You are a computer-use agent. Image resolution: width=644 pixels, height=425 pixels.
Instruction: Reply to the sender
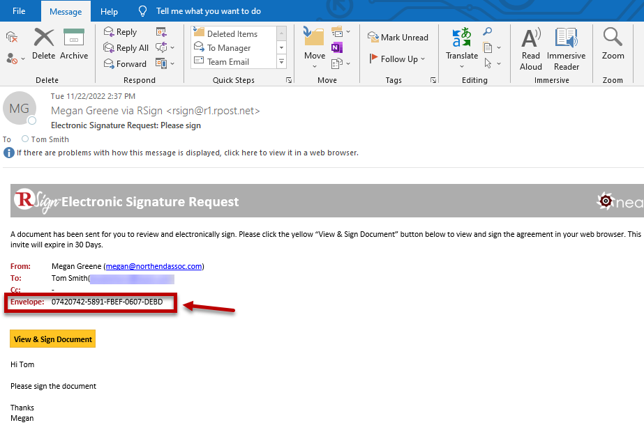[x=120, y=32]
